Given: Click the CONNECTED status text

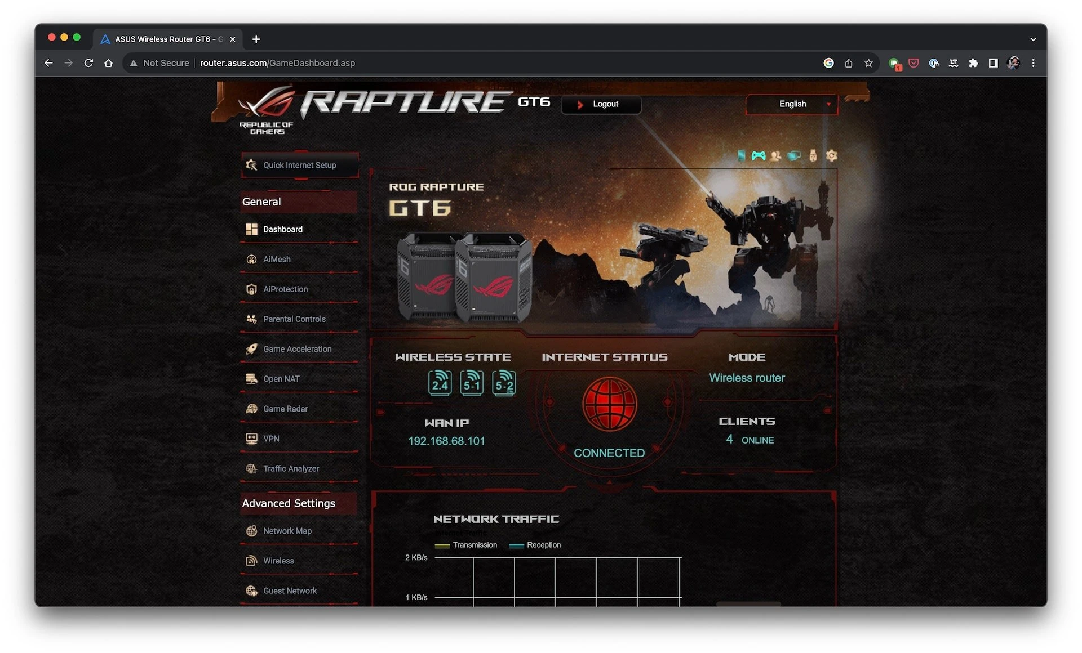Looking at the screenshot, I should point(609,453).
